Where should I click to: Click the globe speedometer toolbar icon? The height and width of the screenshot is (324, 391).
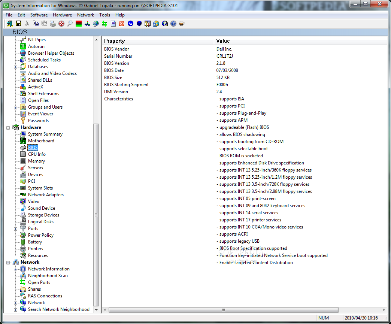96,24
